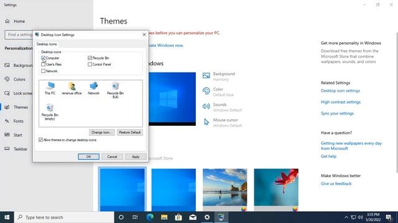This screenshot has height=223, width=398.
Task: Enable the User's Files checkbox
Action: click(43, 64)
